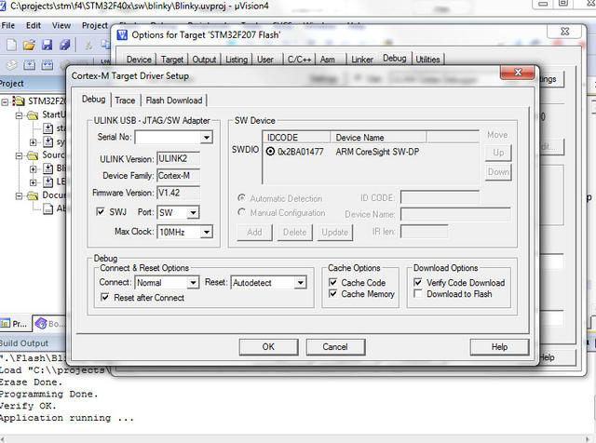
Task: Expand the 'sy' file node
Action: coord(34,142)
